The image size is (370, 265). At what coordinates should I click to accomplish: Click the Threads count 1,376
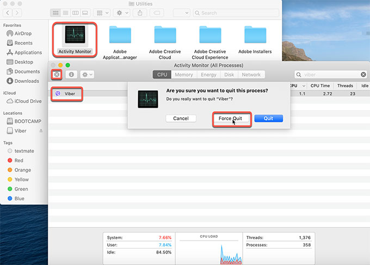305,238
